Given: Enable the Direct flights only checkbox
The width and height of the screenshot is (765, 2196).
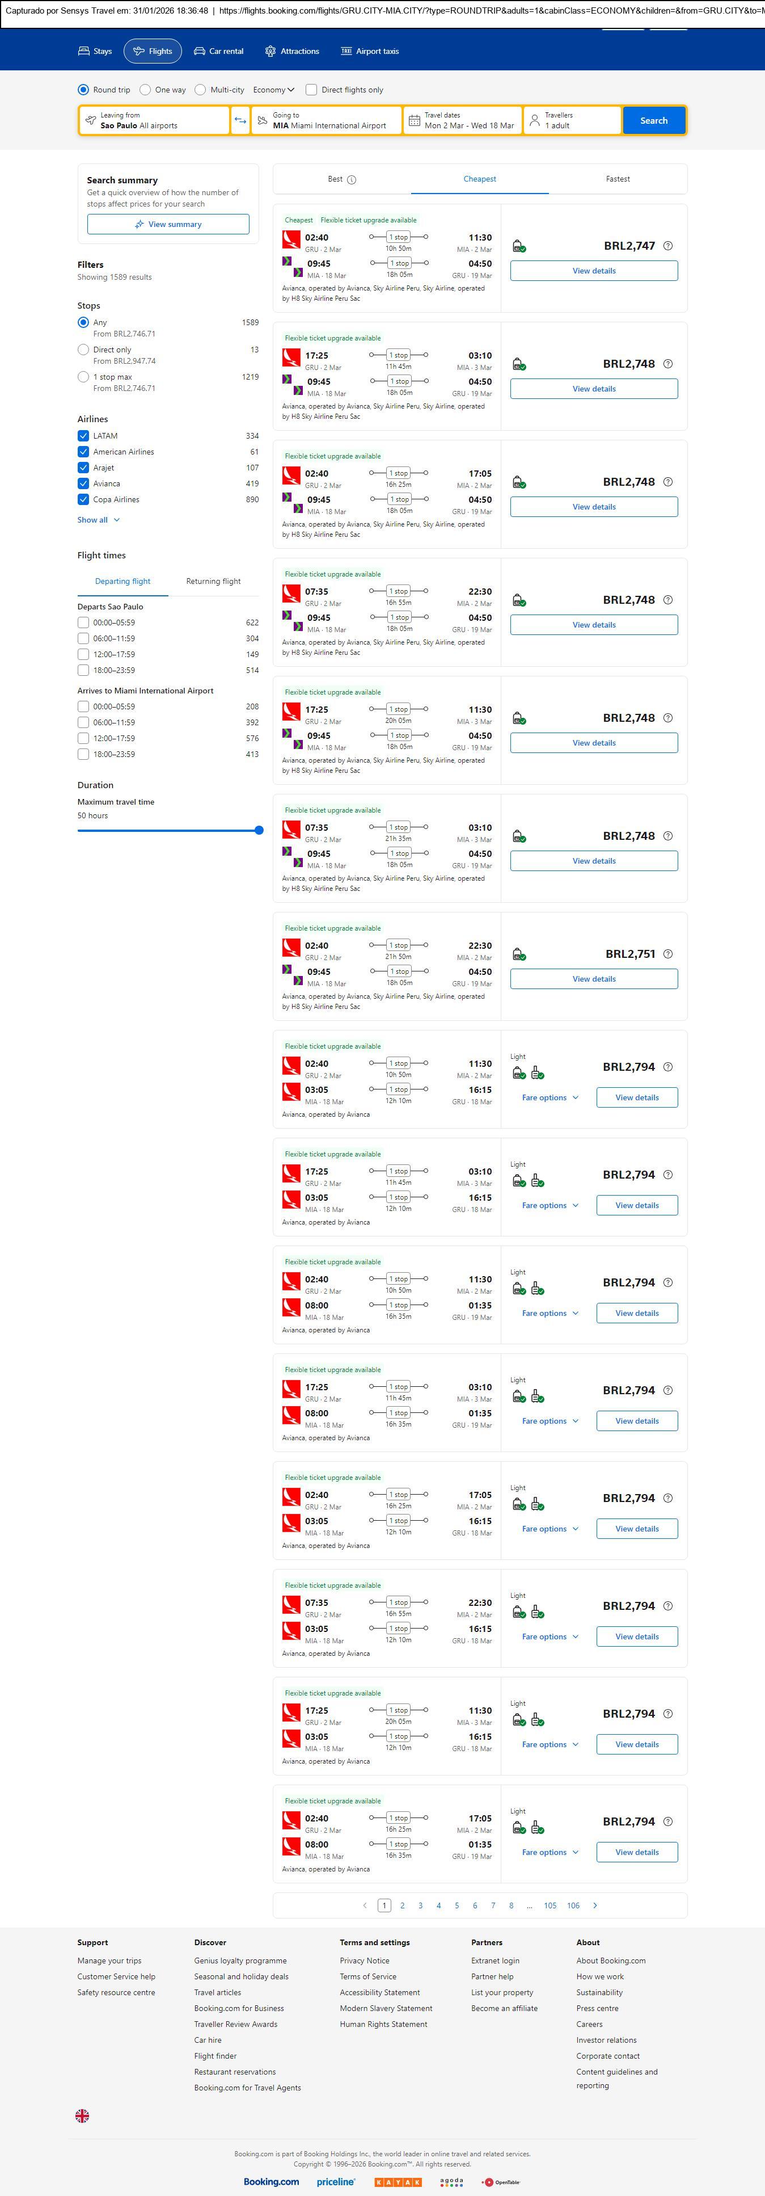Looking at the screenshot, I should click(x=312, y=90).
